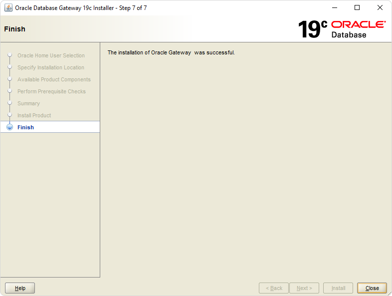Minimize the installer window

pyautogui.click(x=335, y=8)
